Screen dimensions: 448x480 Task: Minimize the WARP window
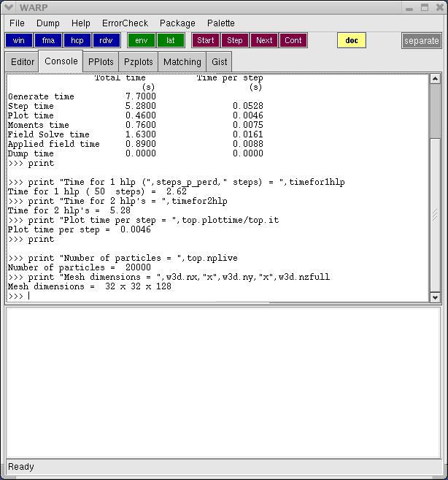409,7
